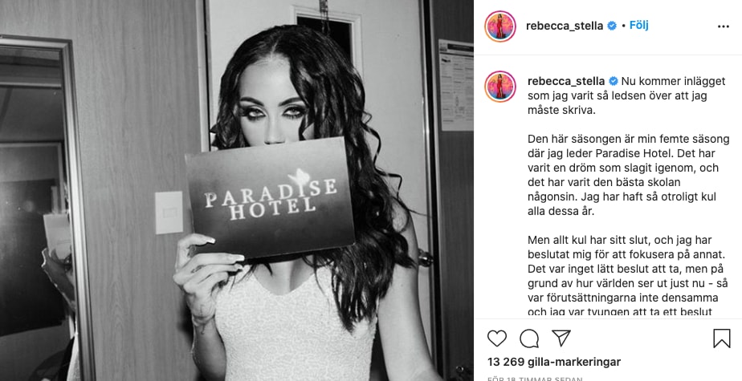Viewport: 742px width, 381px height.
Task: Follow the account via Följ
Action: click(x=639, y=25)
